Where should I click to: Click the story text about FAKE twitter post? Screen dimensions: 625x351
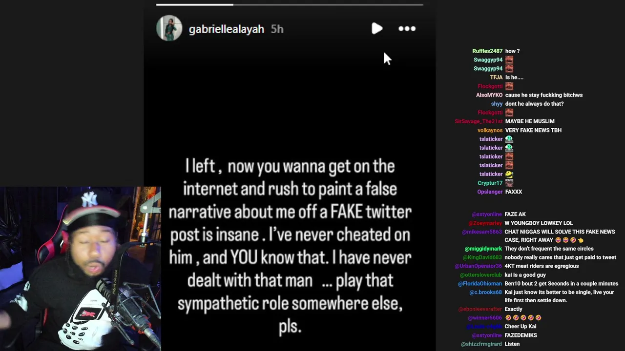(290, 246)
